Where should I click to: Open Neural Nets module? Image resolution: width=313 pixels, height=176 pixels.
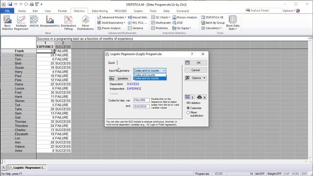click(x=137, y=18)
